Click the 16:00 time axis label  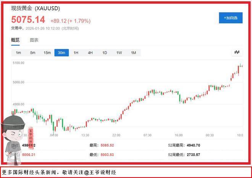click(x=179, y=135)
